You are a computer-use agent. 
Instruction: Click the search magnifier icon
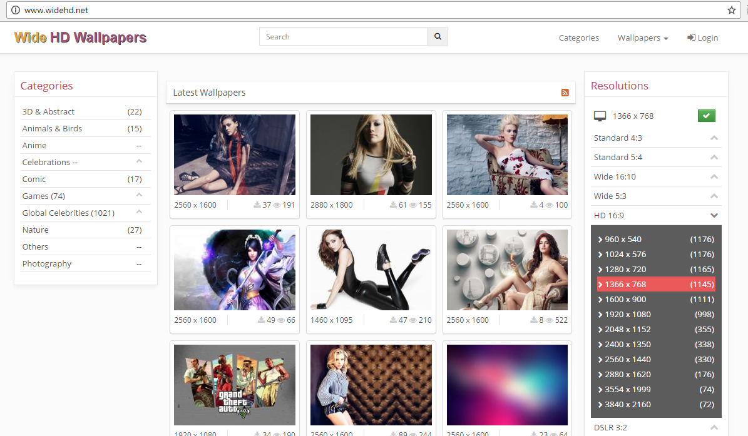click(437, 36)
